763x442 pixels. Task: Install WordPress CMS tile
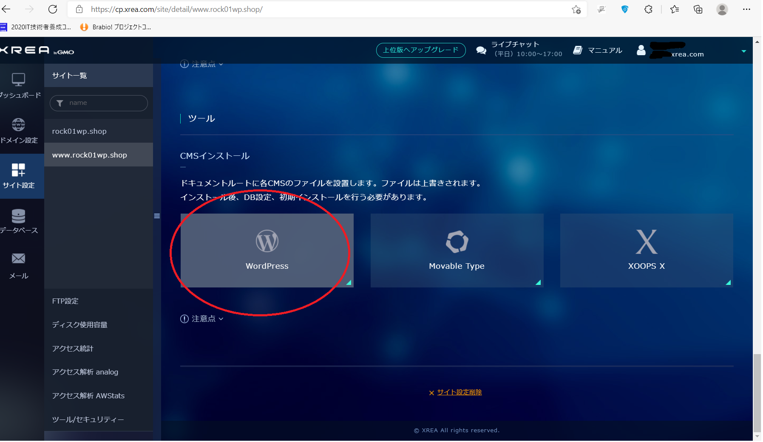[267, 251]
